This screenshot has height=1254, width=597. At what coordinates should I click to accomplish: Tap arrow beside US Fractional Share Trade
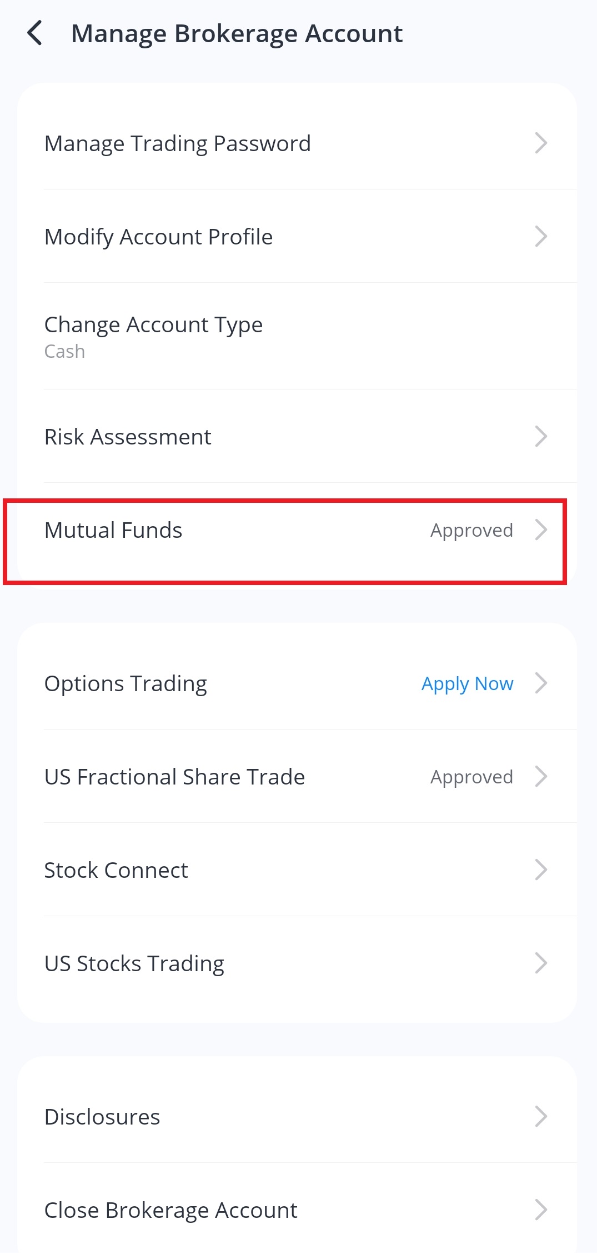(541, 777)
